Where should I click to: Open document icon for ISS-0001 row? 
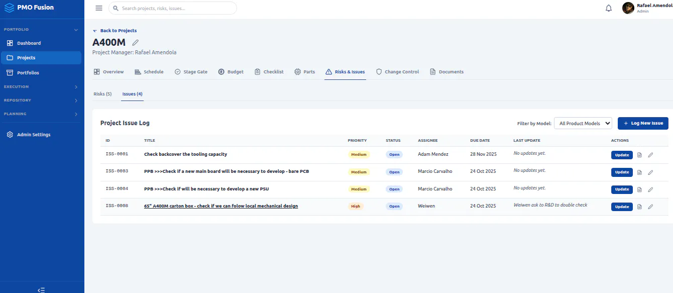coord(639,155)
